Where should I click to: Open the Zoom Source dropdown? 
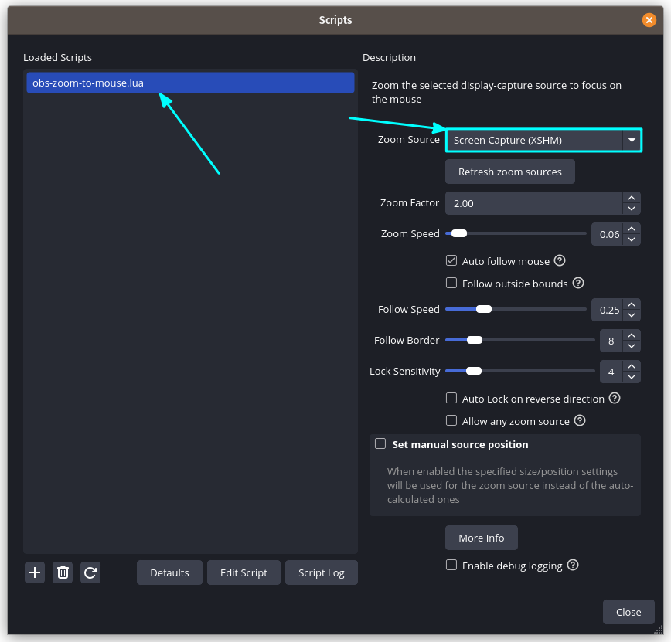(x=632, y=140)
